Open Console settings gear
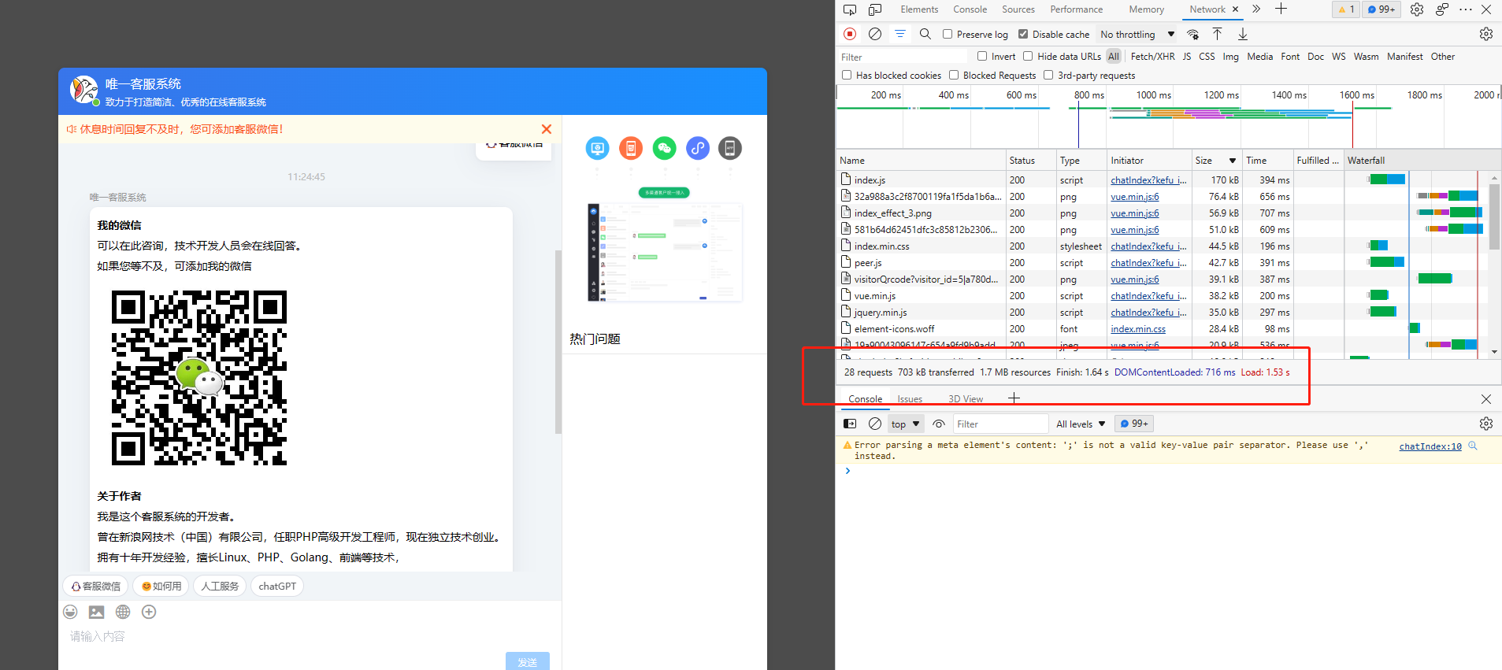 tap(1486, 424)
